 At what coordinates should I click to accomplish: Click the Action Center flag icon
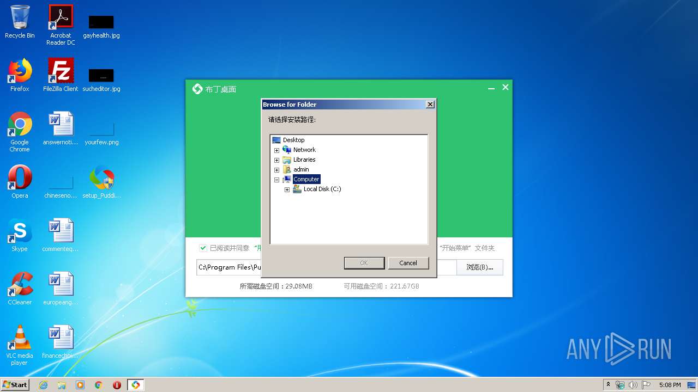[646, 385]
